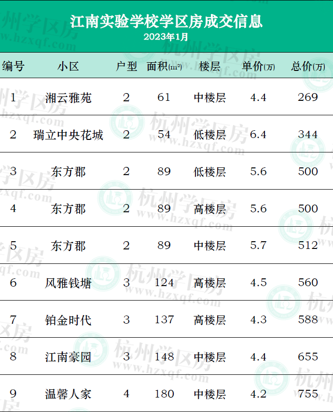Select area value 61
This screenshot has width=333, height=412.
[x=164, y=97]
